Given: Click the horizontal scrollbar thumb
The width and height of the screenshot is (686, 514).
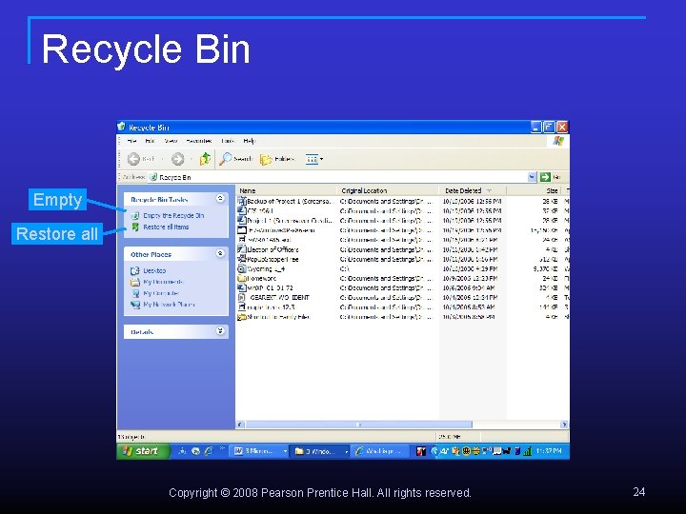Looking at the screenshot, I should 359,425.
